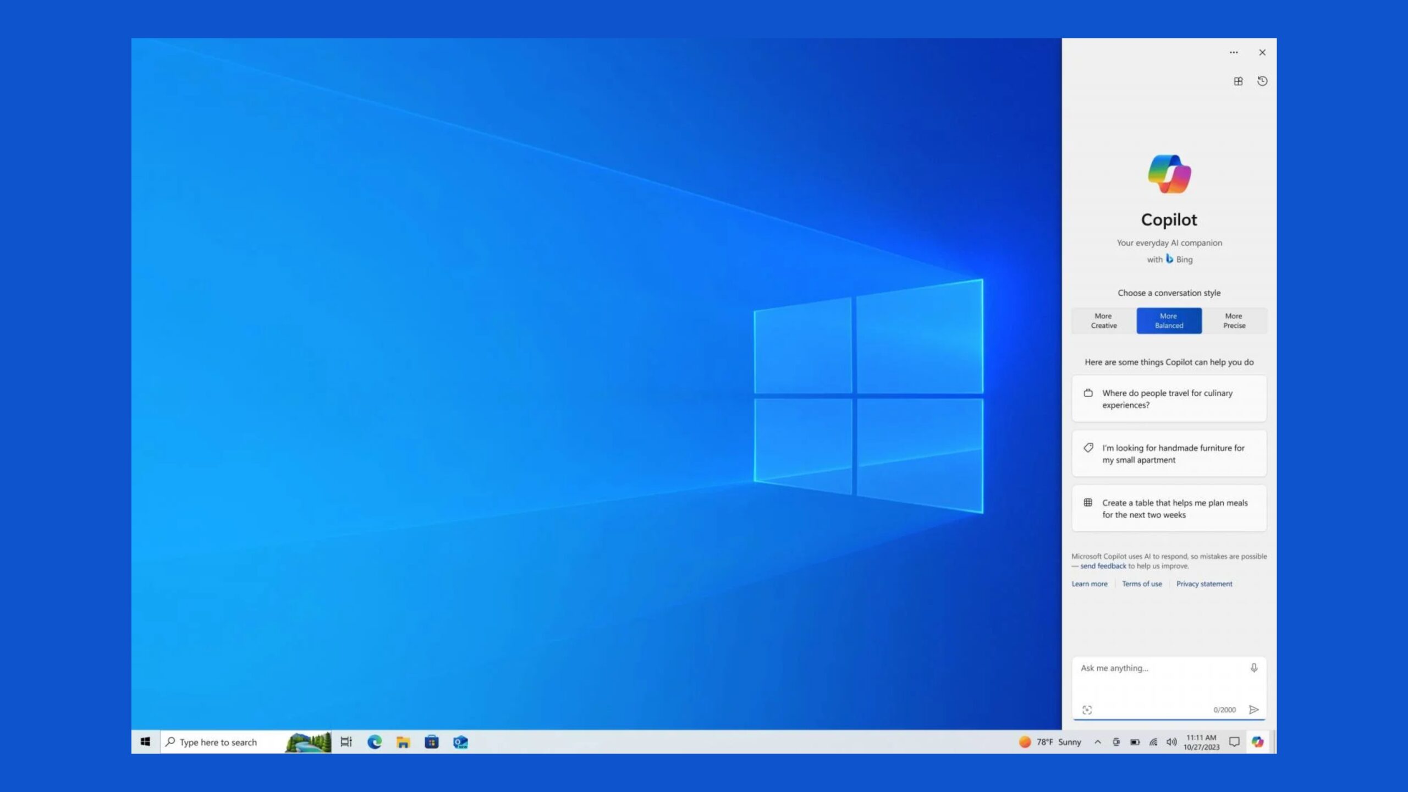Open Copilot recent activity history icon
Image resolution: width=1408 pixels, height=792 pixels.
(1262, 81)
